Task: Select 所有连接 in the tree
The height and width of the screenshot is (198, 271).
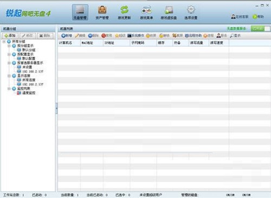Action: coord(29,80)
